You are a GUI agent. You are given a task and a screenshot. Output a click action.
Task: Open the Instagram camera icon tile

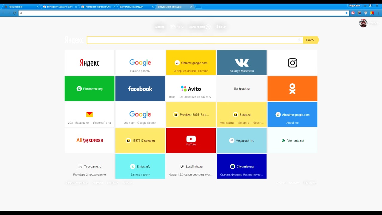pos(292,63)
